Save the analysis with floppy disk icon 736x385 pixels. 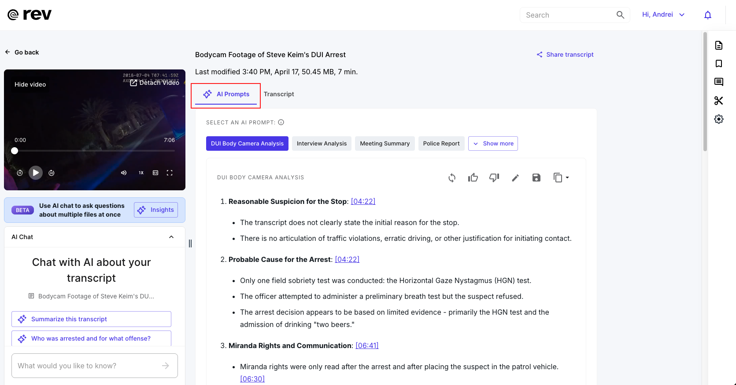[x=536, y=178]
